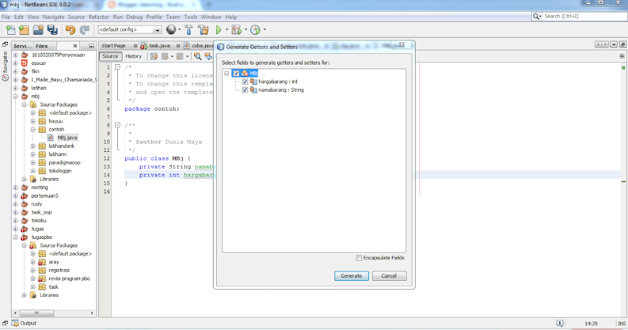Expand the Libraries node under mbj
The width and height of the screenshot is (628, 330).
point(24,179)
